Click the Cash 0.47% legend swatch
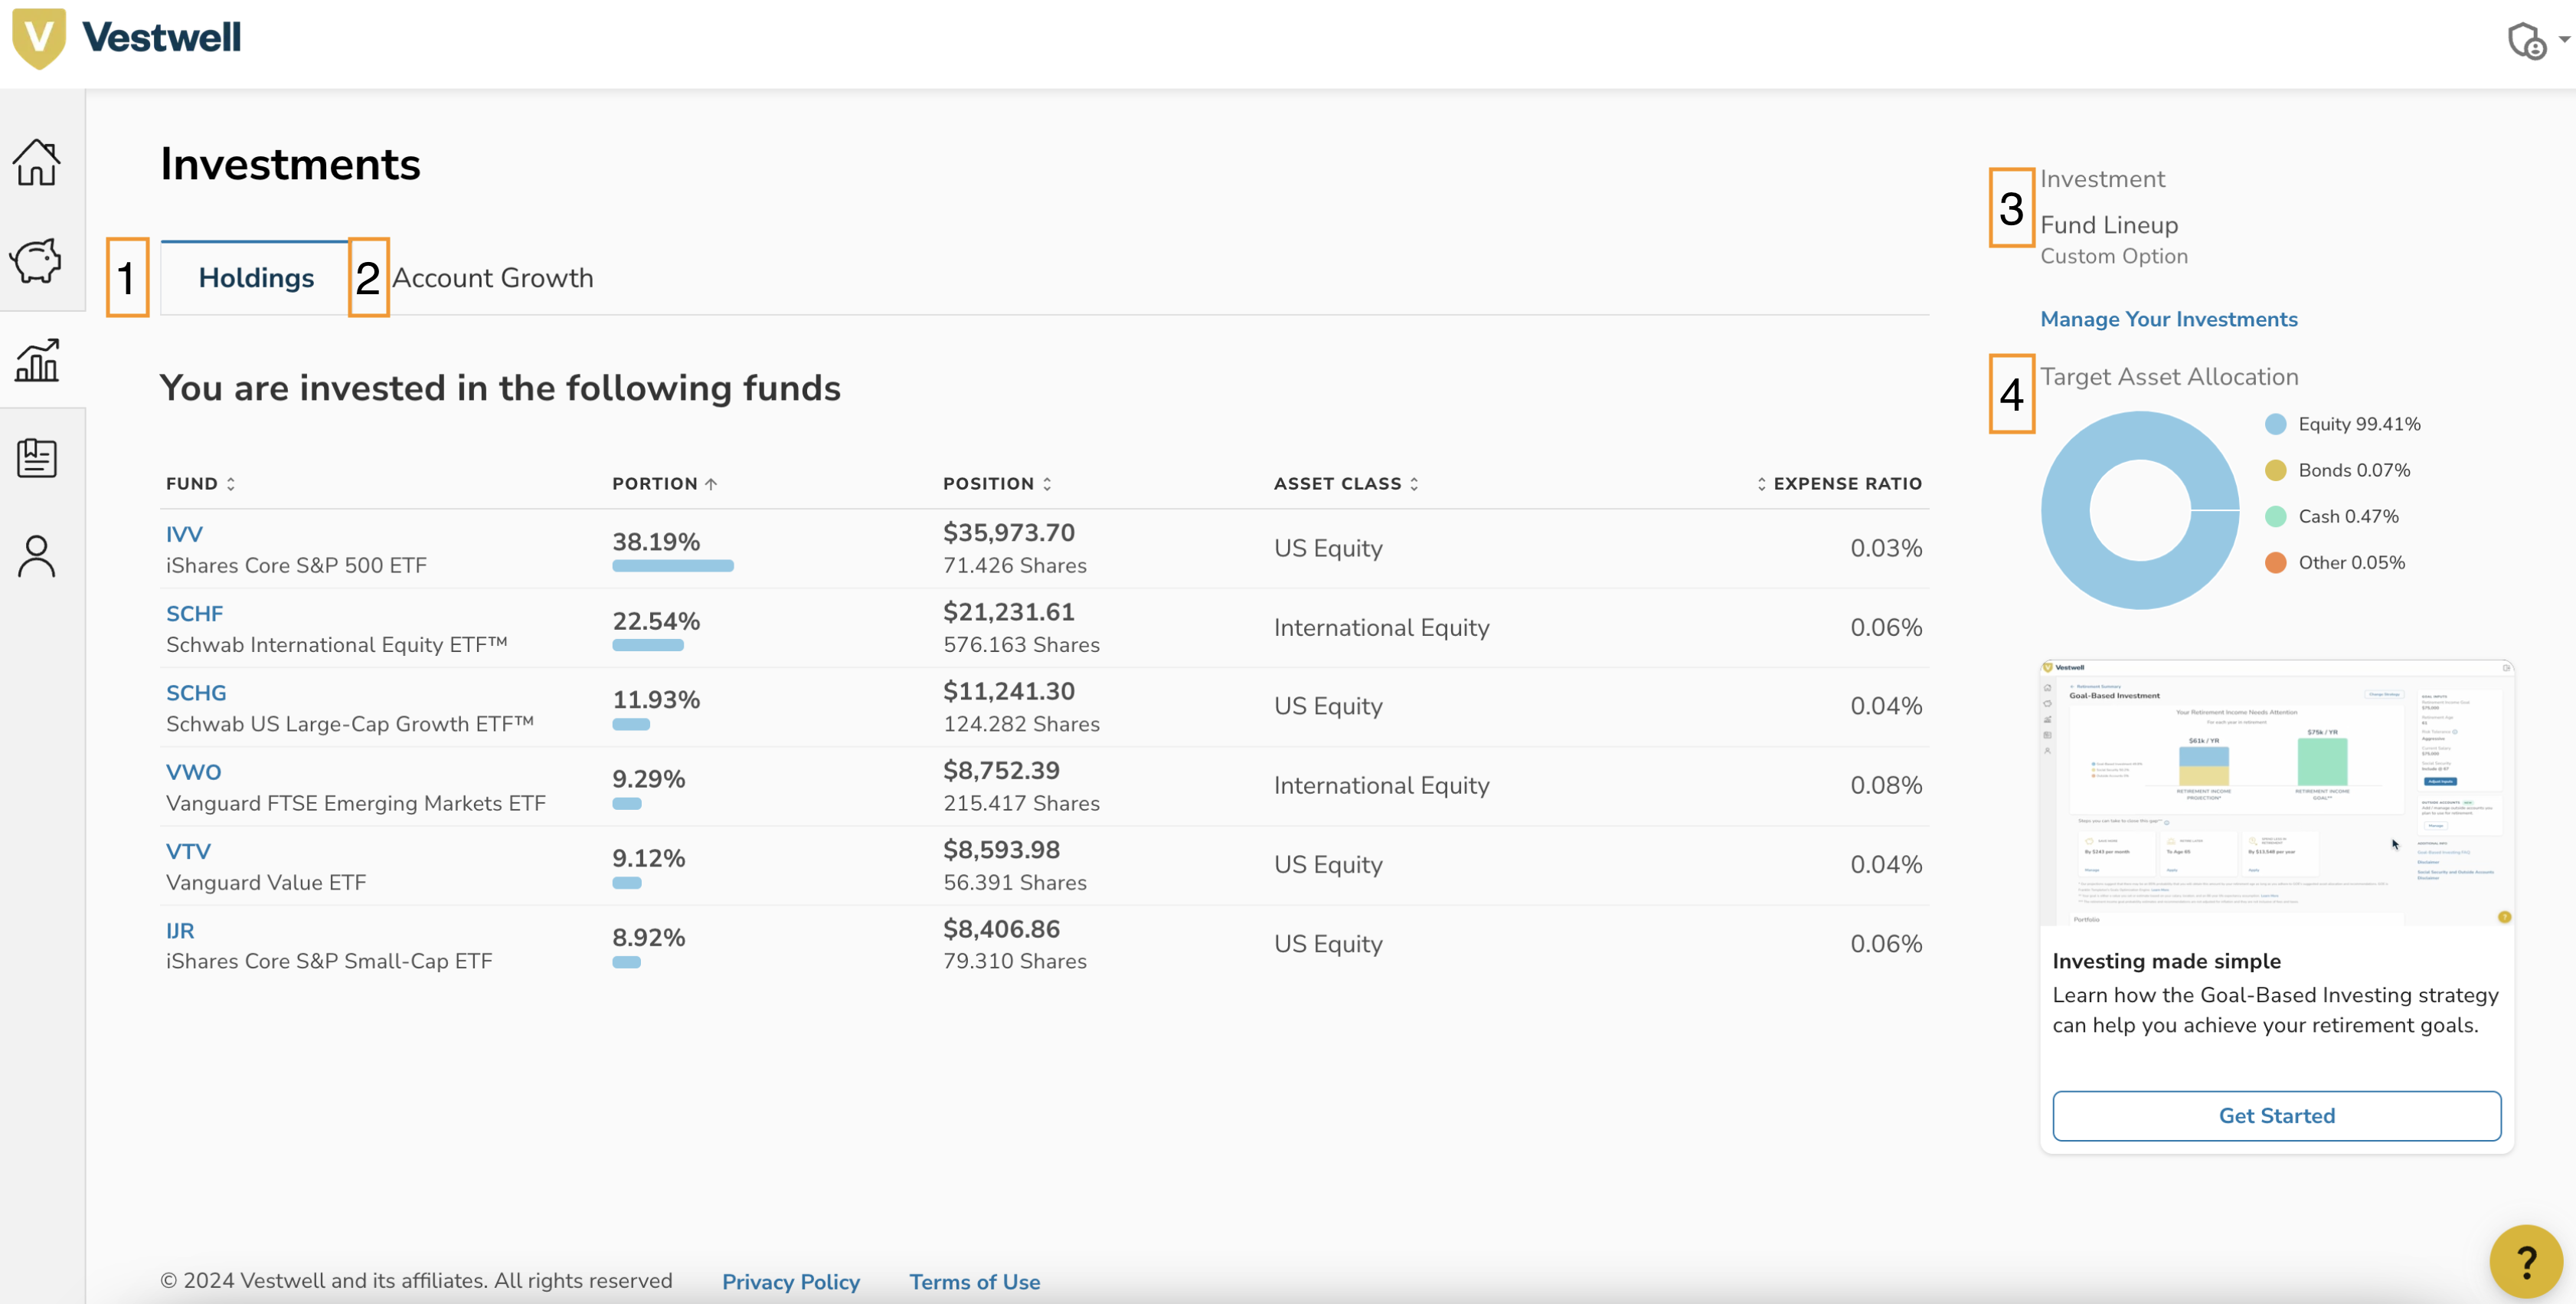The width and height of the screenshot is (2576, 1304). (2276, 516)
